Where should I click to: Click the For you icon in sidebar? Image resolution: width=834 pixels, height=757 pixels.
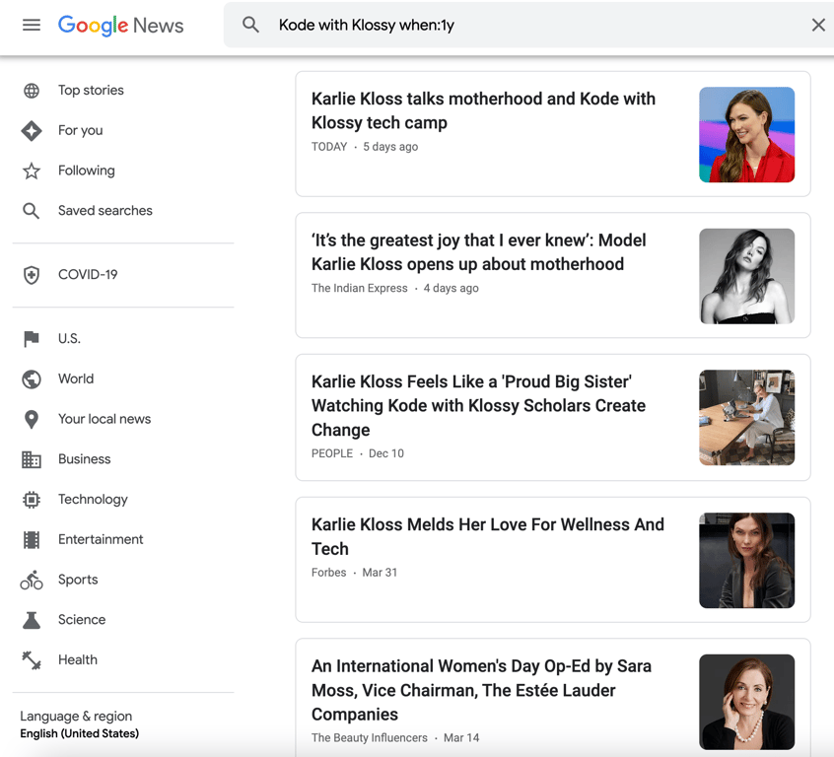32,130
